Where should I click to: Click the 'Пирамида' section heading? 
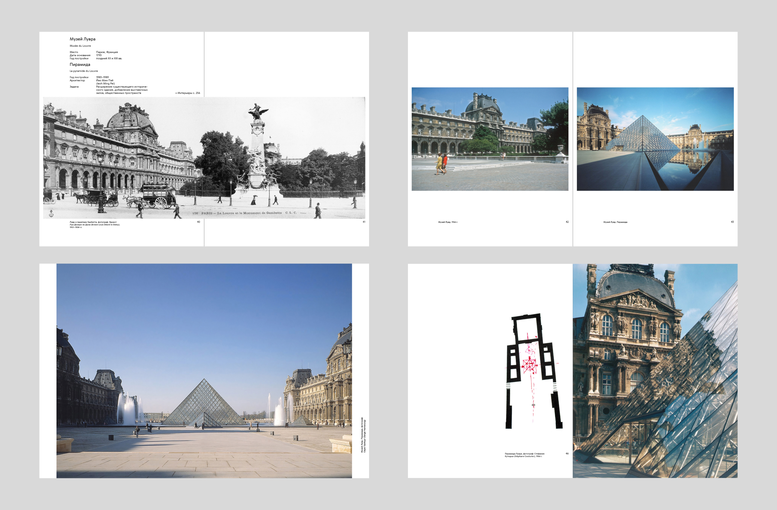coord(80,65)
